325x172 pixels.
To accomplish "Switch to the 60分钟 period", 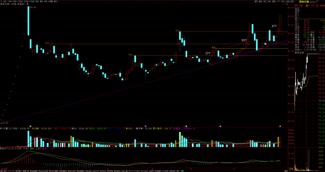I will pyautogui.click(x=32, y=1).
